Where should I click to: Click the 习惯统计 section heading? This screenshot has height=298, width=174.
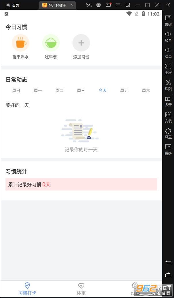(16, 172)
